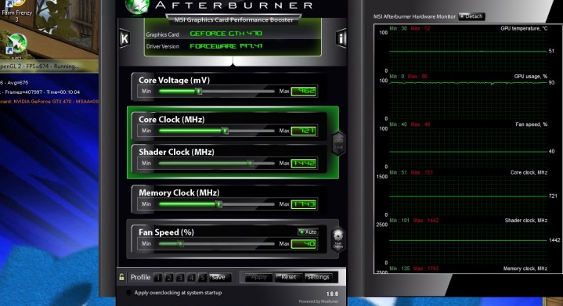The width and height of the screenshot is (563, 306).
Task: Click the Afterburner logo emblem
Action: (136, 6)
